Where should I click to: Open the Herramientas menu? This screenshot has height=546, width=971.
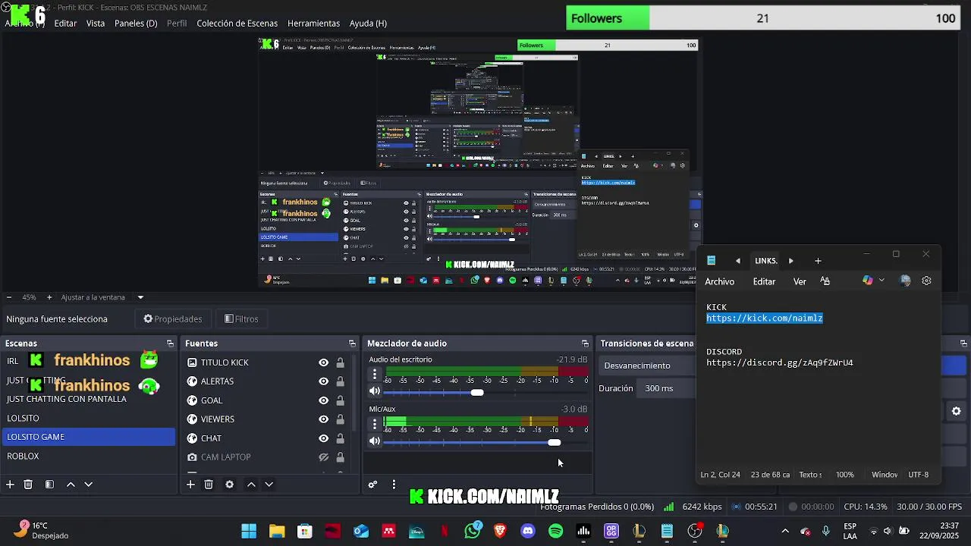click(313, 24)
